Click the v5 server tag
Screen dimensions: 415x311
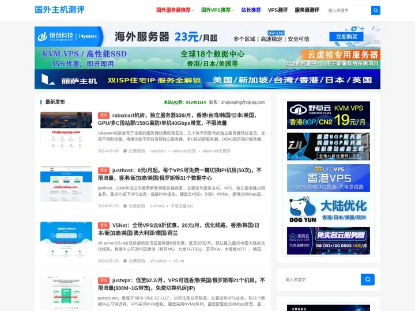point(159,261)
